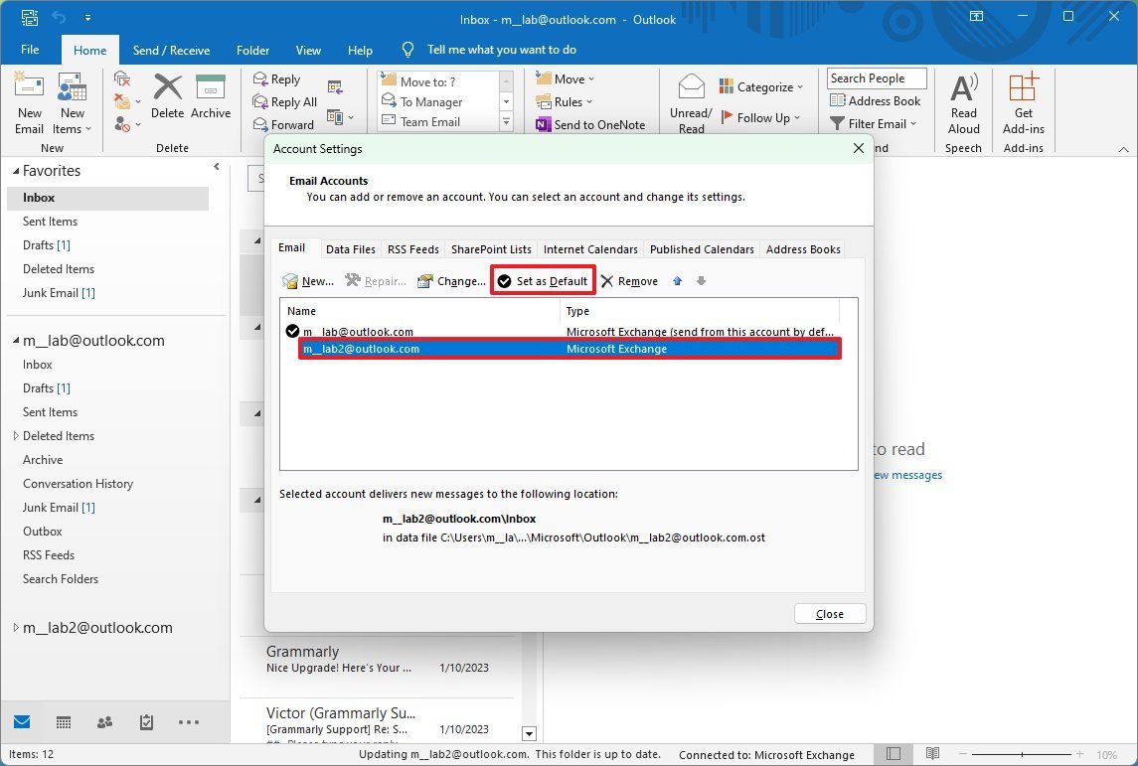Expand Deleted Items folder in m__lab account

coord(16,436)
